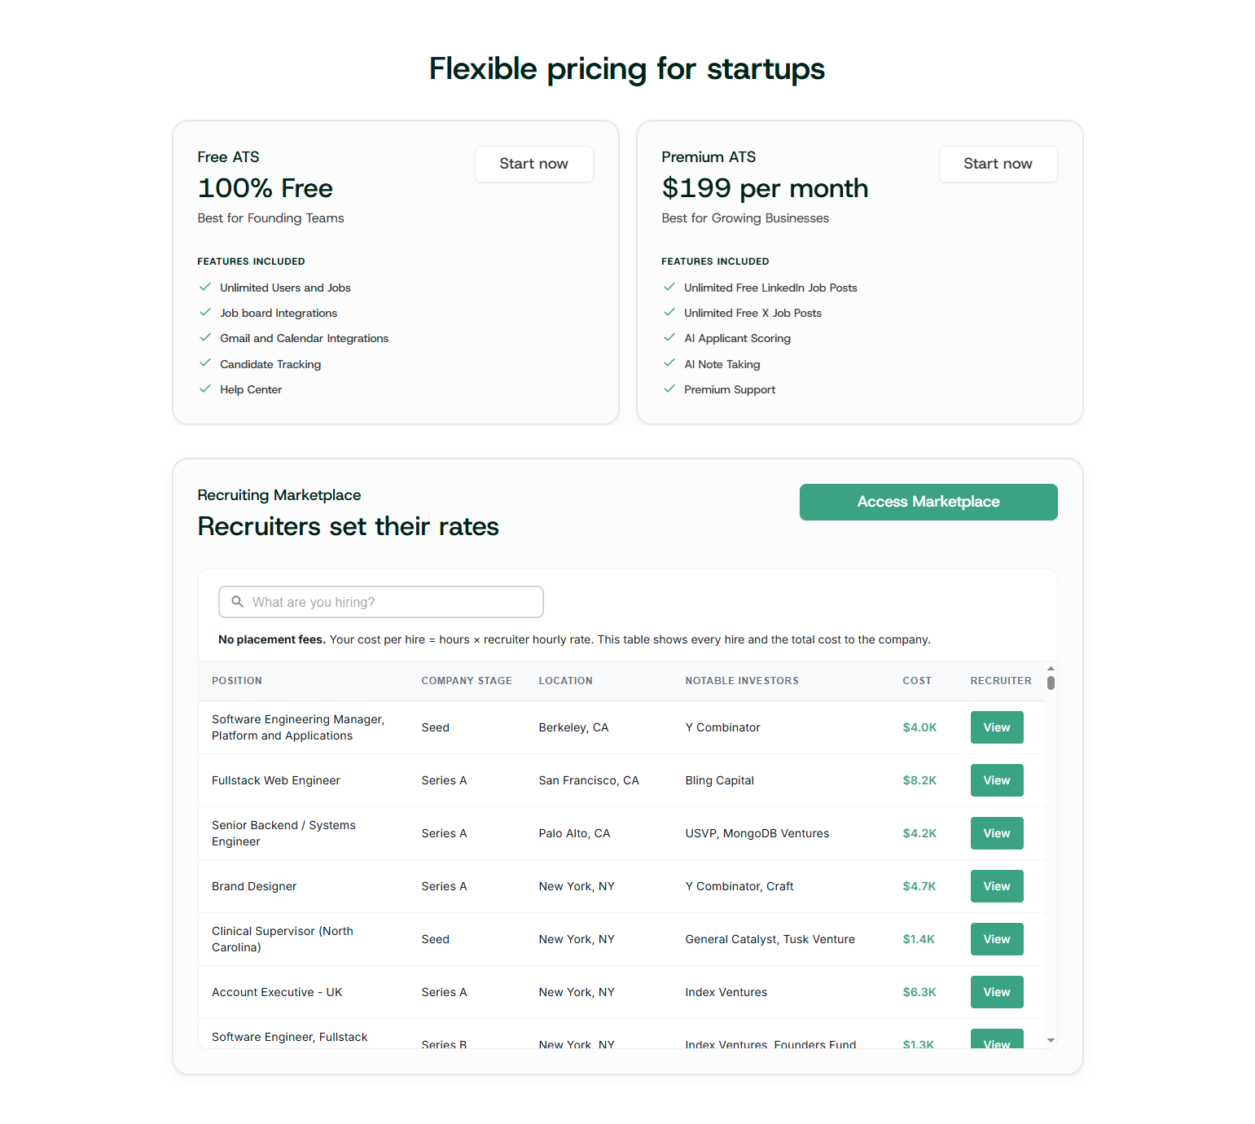Image resolution: width=1255 pixels, height=1124 pixels.
Task: Click the 'What are you hiring?' search field
Action: [x=380, y=601]
